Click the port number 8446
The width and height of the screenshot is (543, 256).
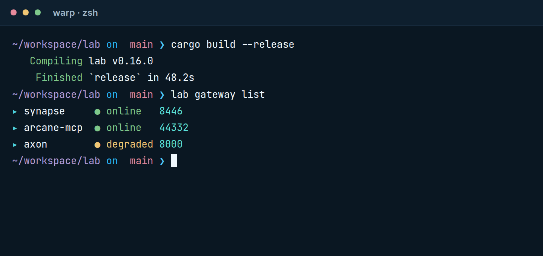coord(171,111)
